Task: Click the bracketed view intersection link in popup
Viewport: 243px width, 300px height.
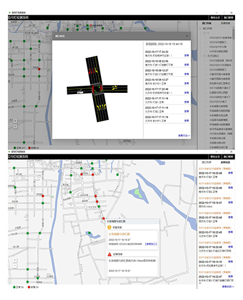Action: (x=151, y=244)
